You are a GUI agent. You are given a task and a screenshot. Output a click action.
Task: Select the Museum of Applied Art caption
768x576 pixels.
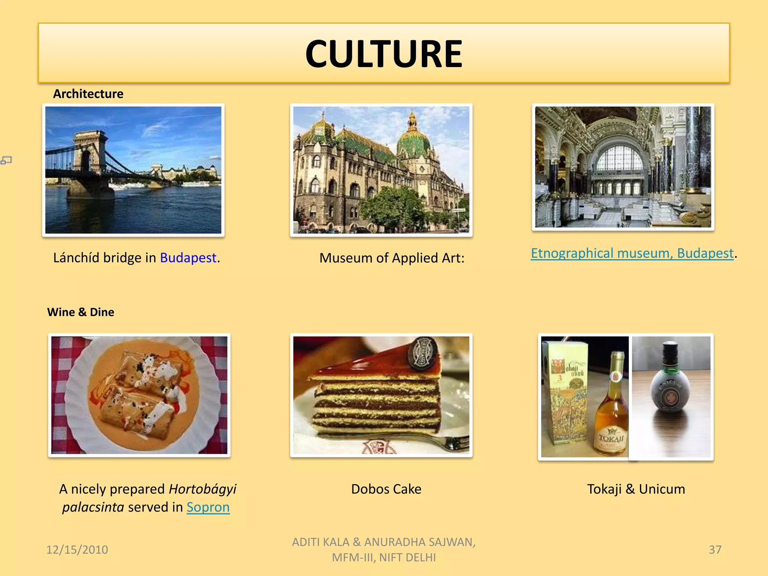(392, 258)
